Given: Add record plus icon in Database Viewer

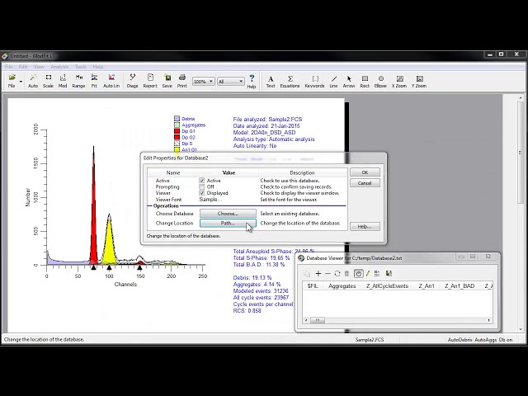Looking at the screenshot, I should pos(318,273).
